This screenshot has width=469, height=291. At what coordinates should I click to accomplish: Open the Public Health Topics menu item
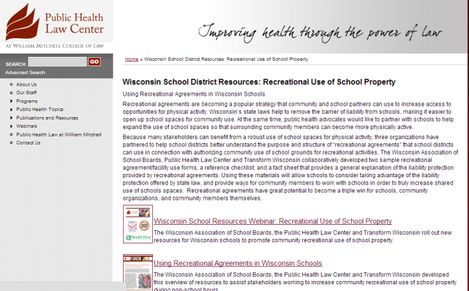[x=40, y=109]
